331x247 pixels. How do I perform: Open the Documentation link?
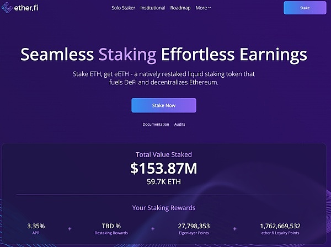click(156, 125)
